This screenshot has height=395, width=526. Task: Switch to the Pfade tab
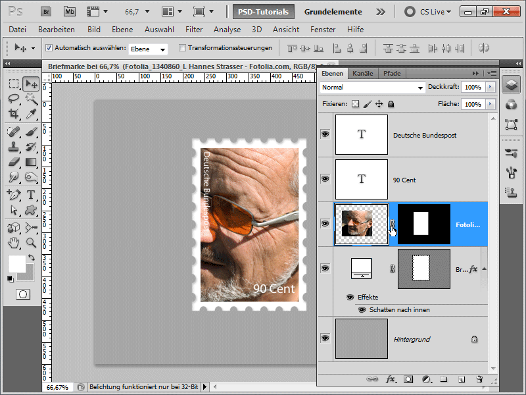click(392, 73)
